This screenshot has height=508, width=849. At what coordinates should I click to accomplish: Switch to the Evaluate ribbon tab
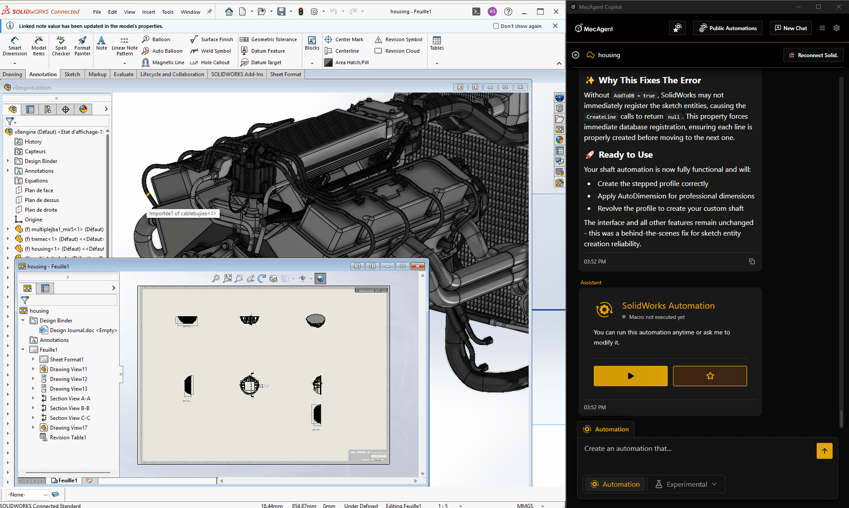point(123,74)
